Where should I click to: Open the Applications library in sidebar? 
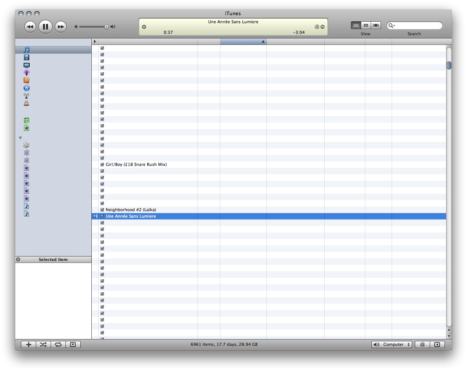click(x=27, y=88)
